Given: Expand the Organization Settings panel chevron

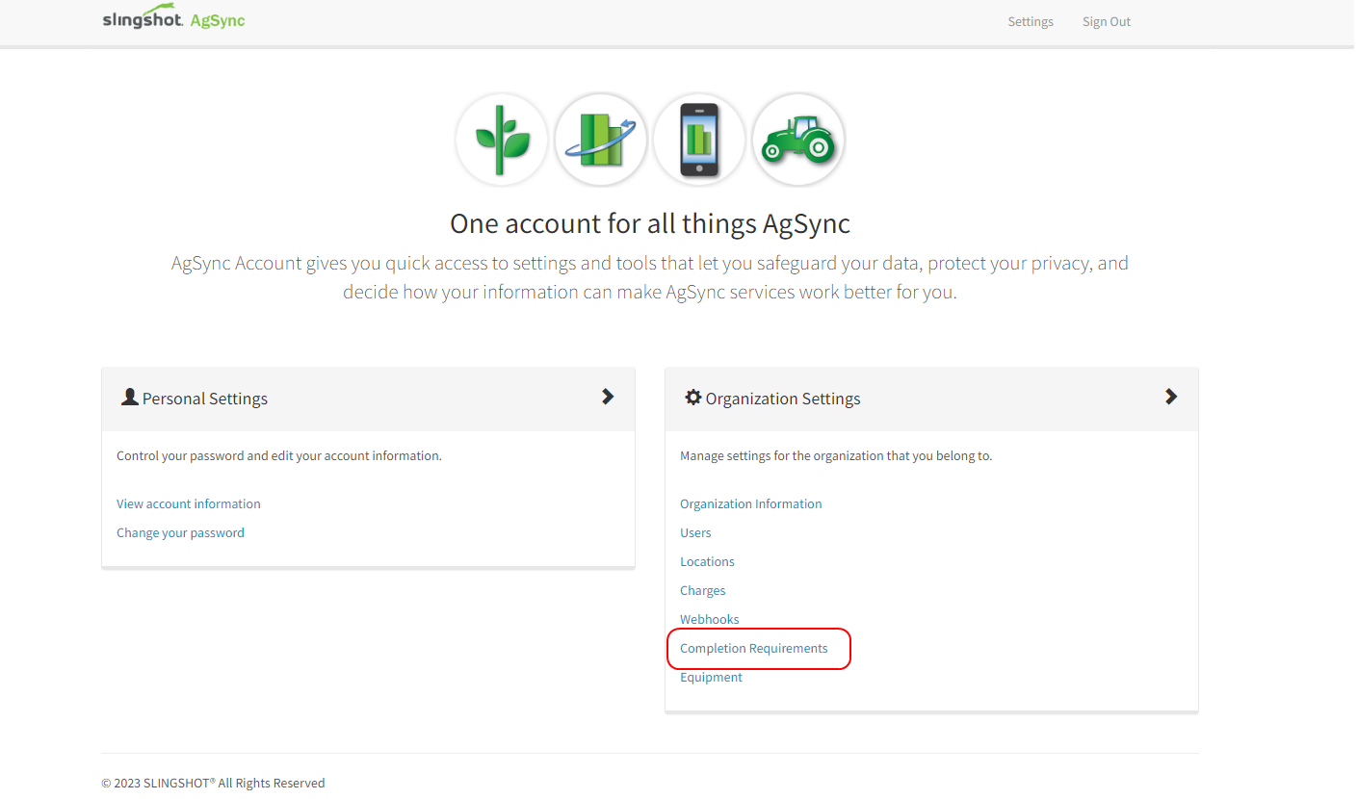Looking at the screenshot, I should [x=1171, y=396].
